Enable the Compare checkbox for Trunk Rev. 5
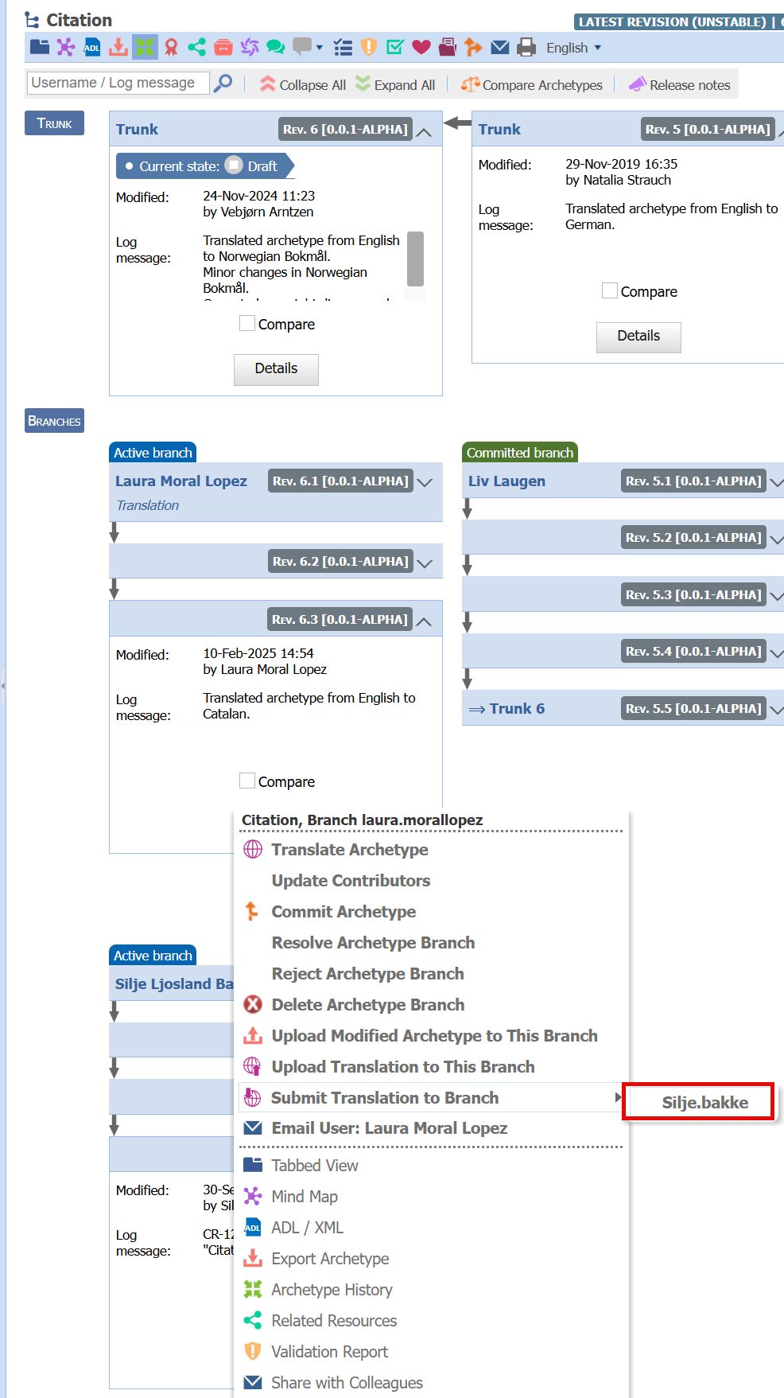 pos(610,290)
